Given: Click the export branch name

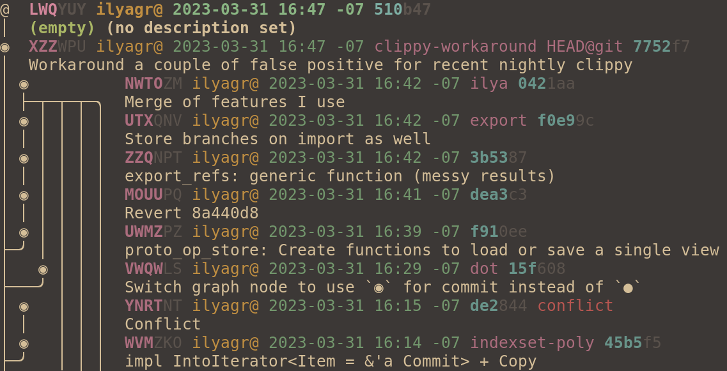Looking at the screenshot, I should click(x=499, y=121).
